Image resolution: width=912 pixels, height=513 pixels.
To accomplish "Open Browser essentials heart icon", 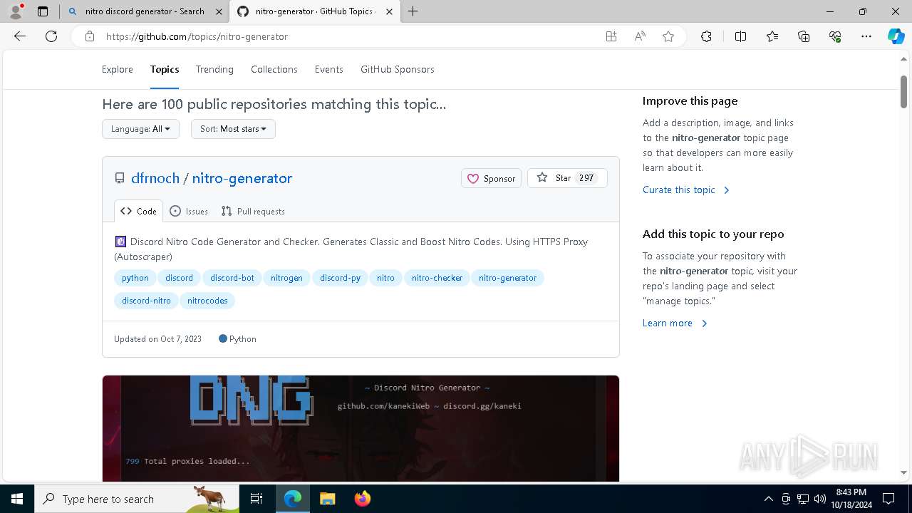I will pyautogui.click(x=835, y=36).
